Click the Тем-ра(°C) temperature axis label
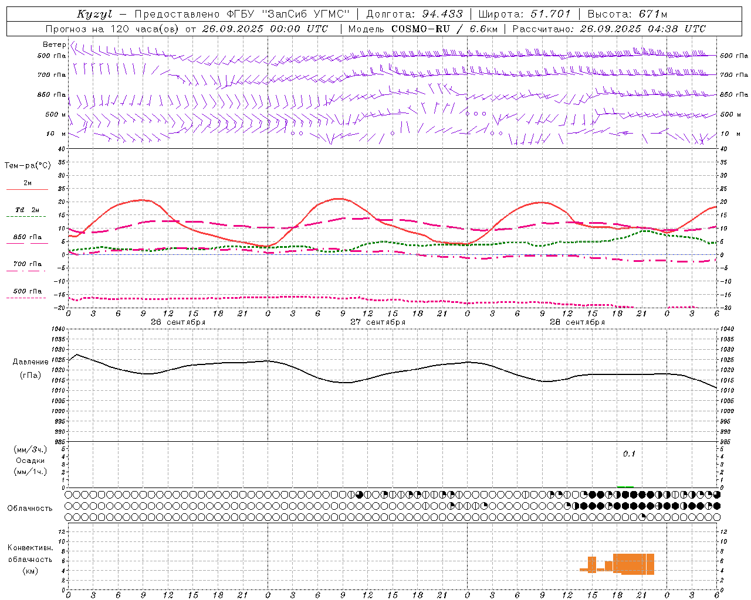 point(28,166)
